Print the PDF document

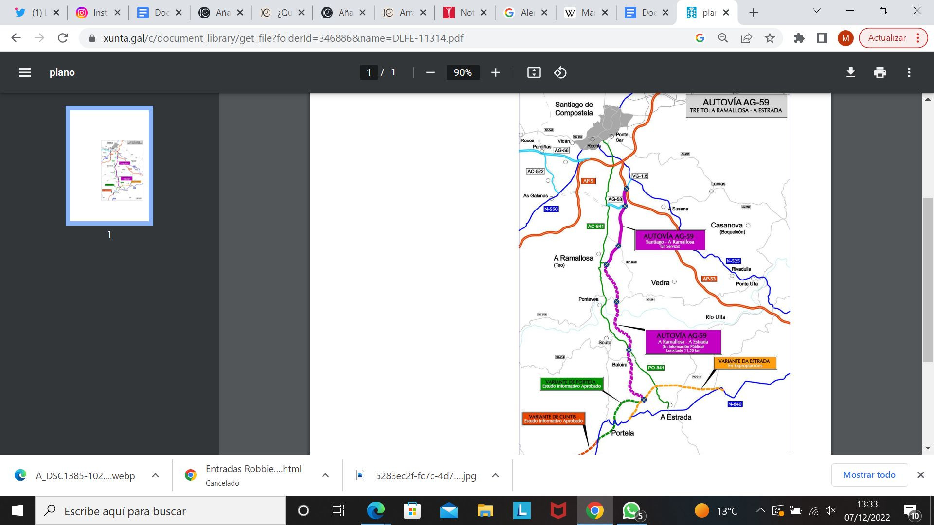point(880,72)
